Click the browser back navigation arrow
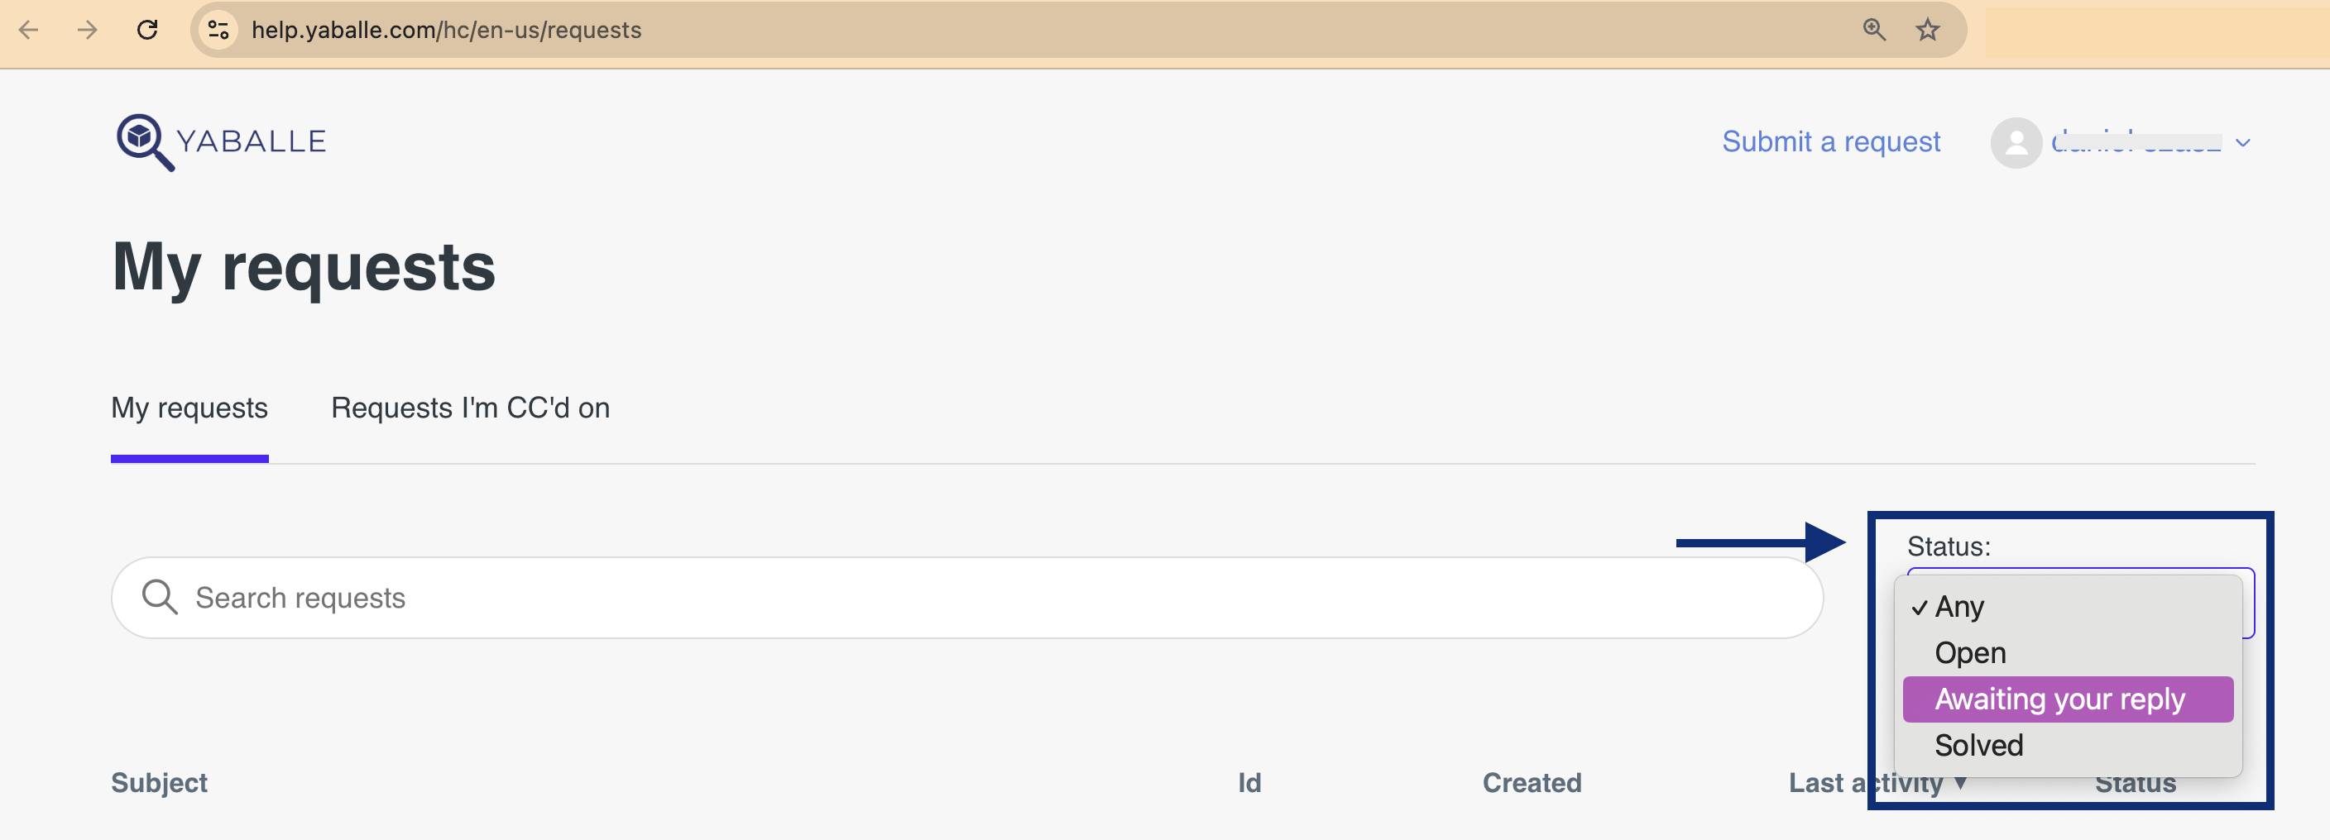Viewport: 2330px width, 840px height. tap(30, 30)
